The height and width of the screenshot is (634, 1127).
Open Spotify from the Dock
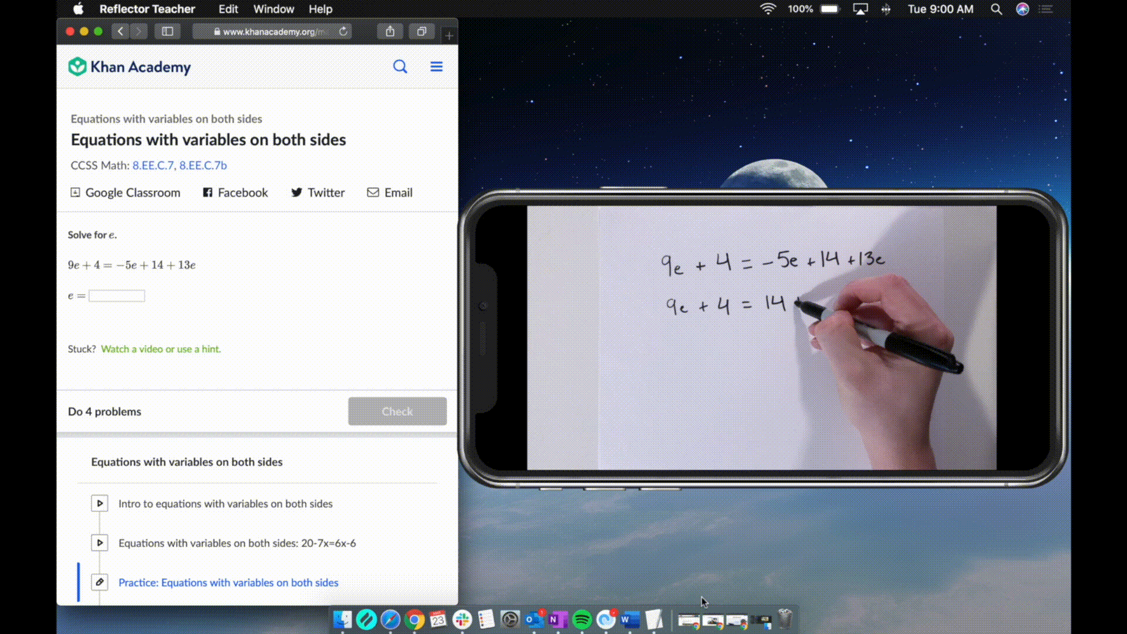click(582, 619)
